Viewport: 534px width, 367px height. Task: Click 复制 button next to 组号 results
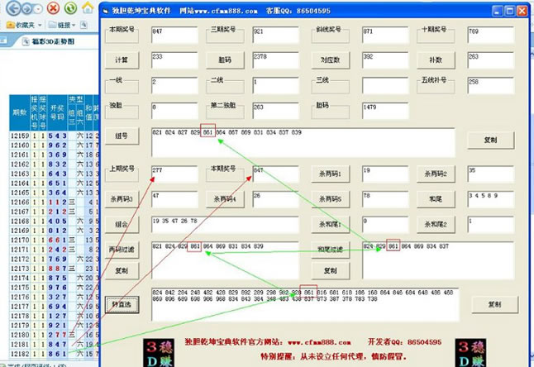tap(493, 140)
